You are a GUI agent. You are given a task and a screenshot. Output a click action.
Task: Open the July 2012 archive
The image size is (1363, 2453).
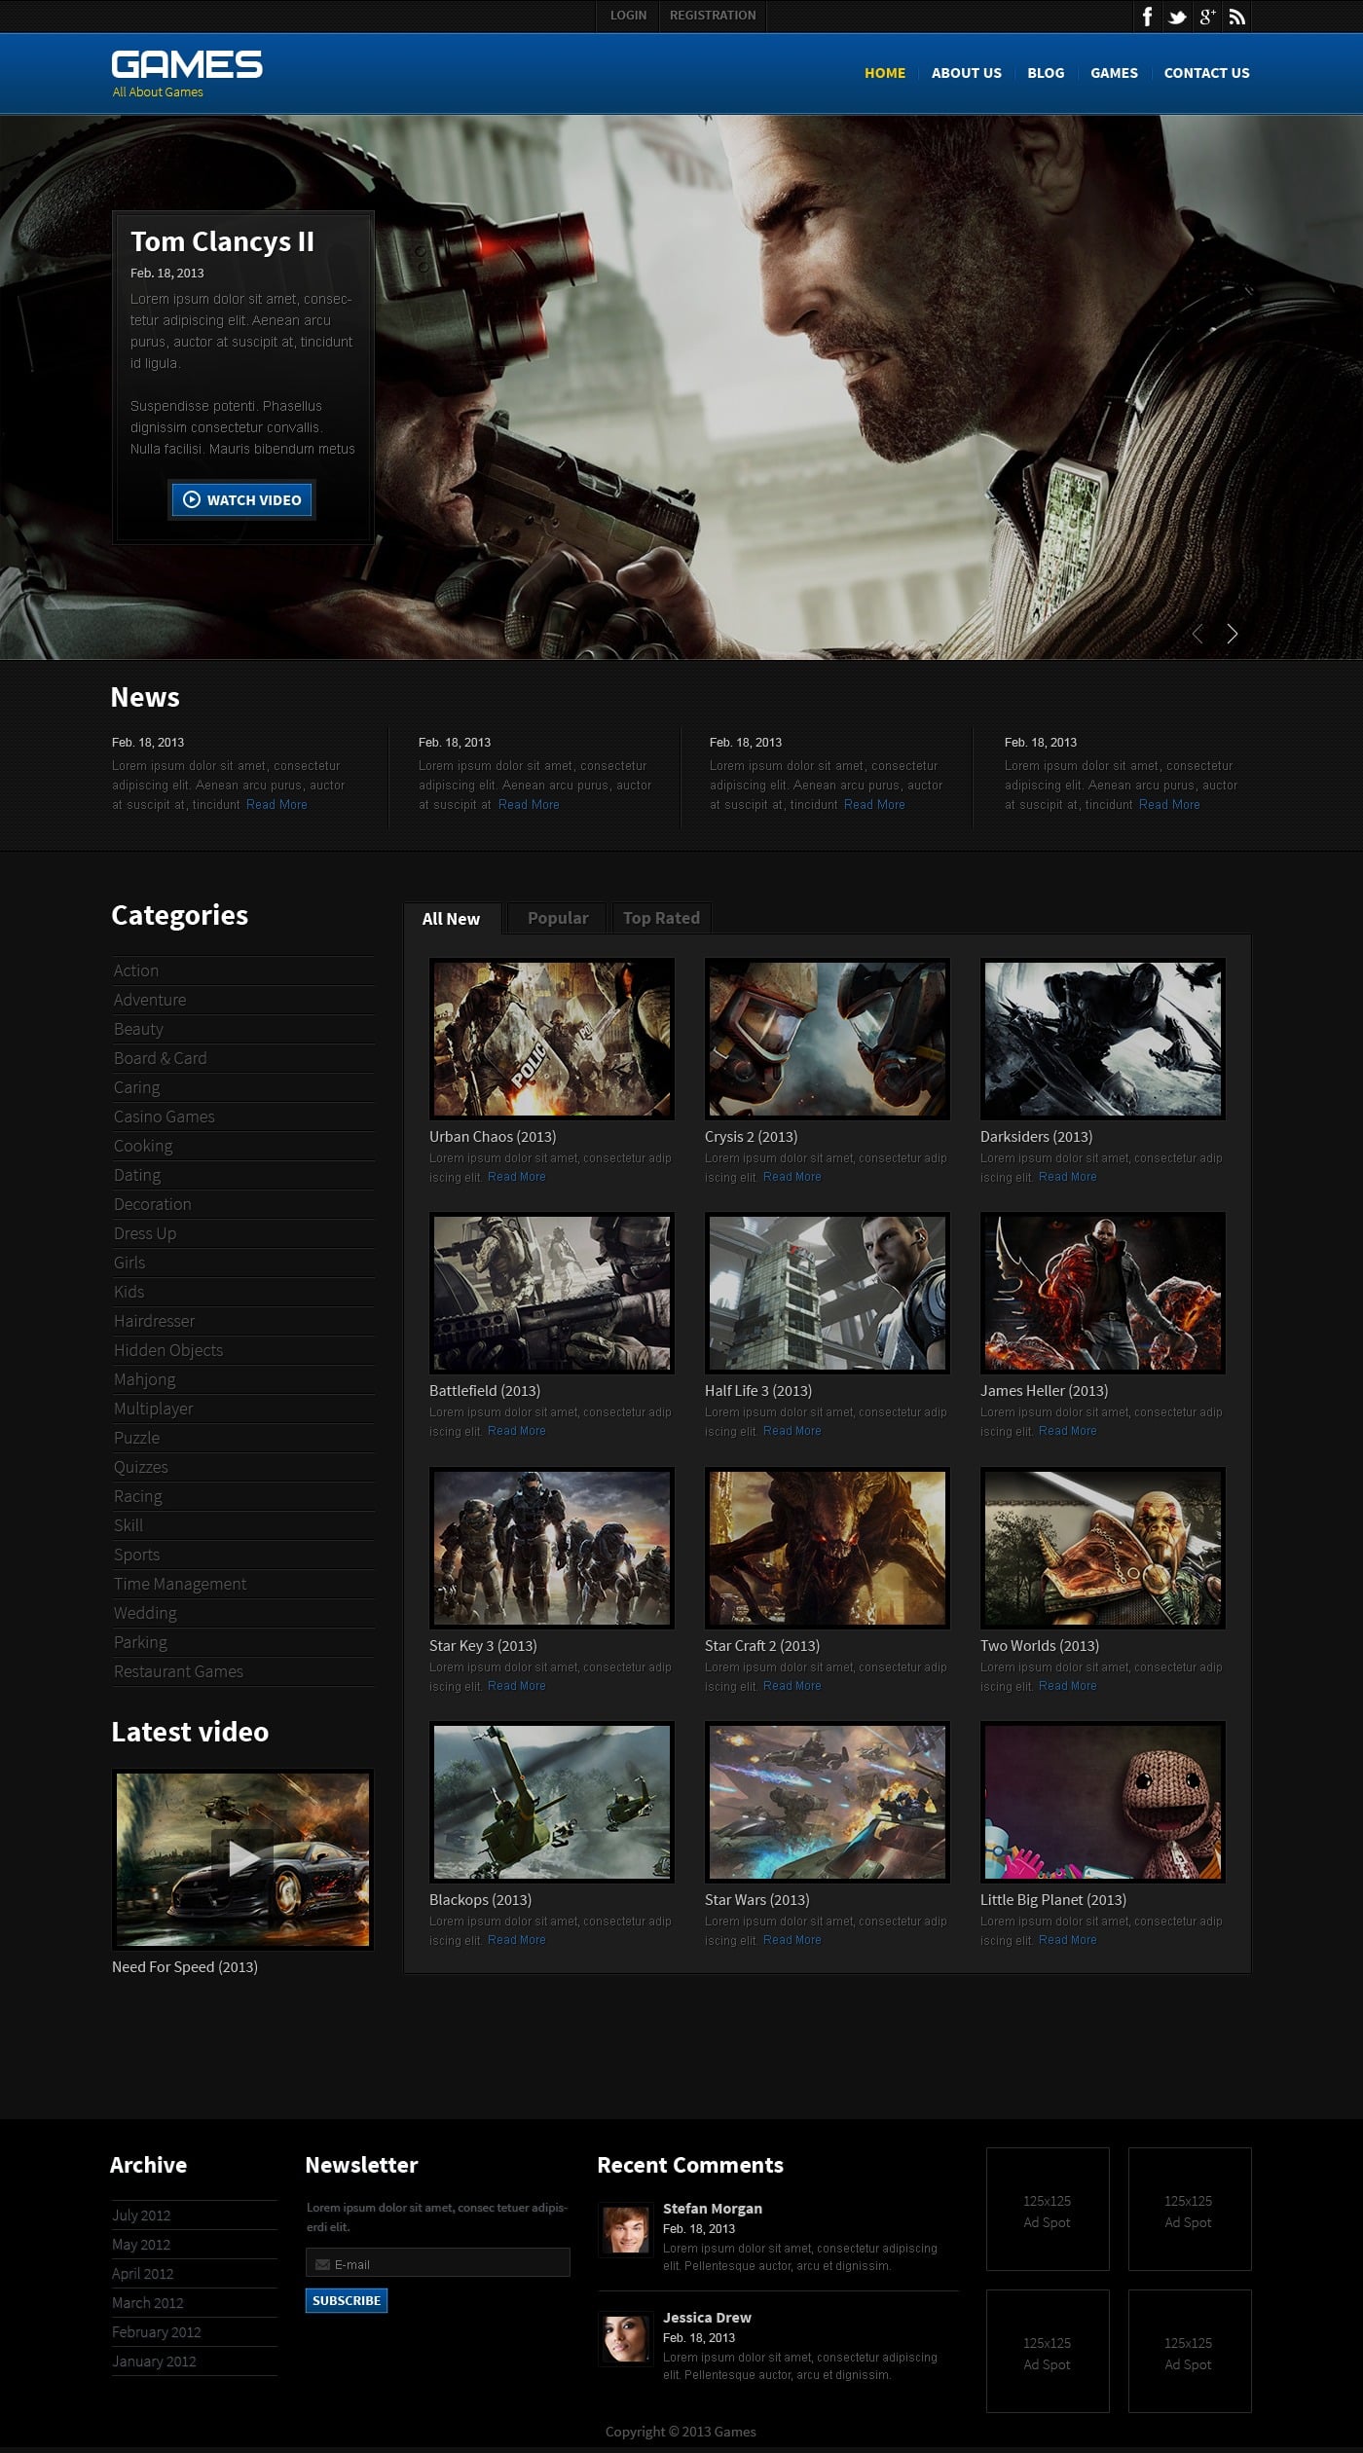141,2215
